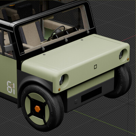Click the center wiper pivot on cowl

point(66,40)
